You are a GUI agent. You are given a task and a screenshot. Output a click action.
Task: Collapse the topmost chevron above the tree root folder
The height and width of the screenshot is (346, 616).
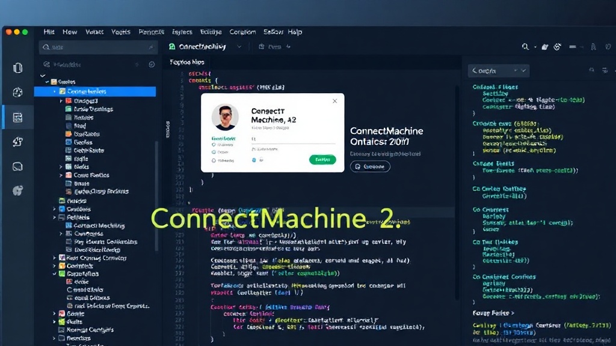click(x=43, y=75)
